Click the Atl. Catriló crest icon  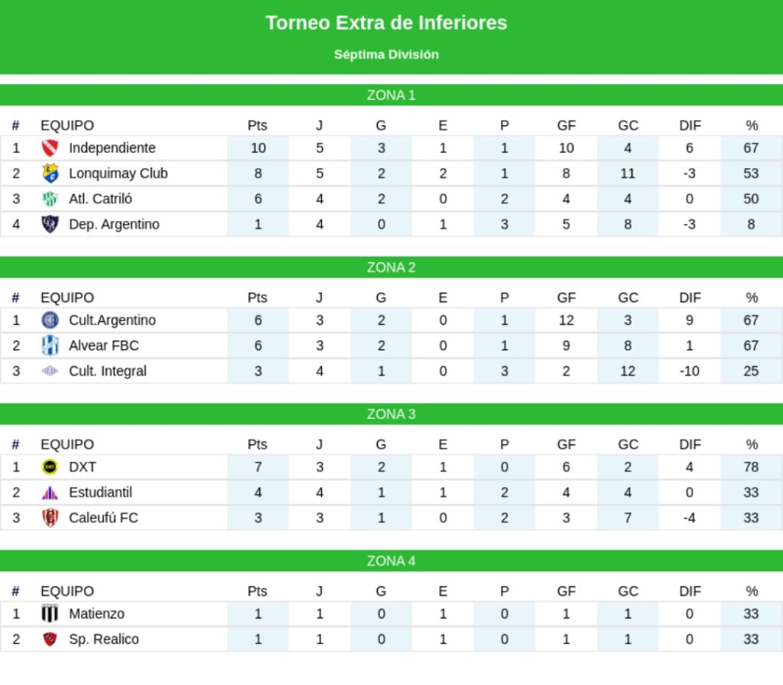[x=50, y=199]
